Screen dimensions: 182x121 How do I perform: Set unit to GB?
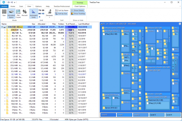pyautogui.click(x=43, y=10)
